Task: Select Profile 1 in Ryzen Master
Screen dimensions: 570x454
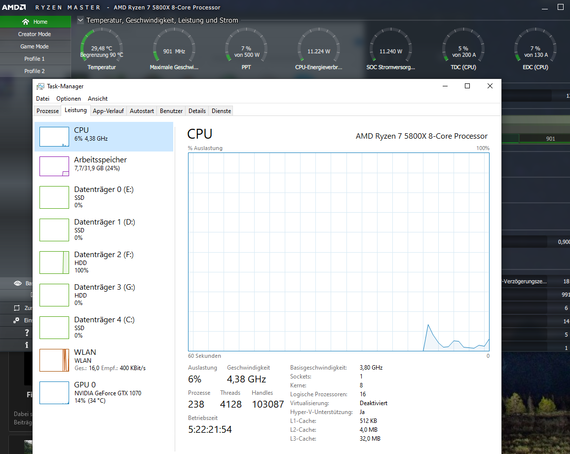Action: coord(35,59)
